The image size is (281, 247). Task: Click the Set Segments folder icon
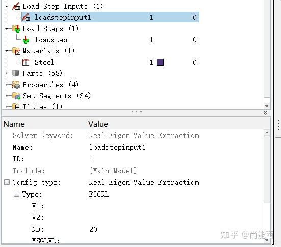(x=16, y=96)
